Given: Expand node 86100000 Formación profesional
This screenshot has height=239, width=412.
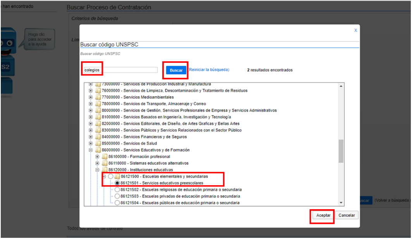Looking at the screenshot, I should (97, 157).
